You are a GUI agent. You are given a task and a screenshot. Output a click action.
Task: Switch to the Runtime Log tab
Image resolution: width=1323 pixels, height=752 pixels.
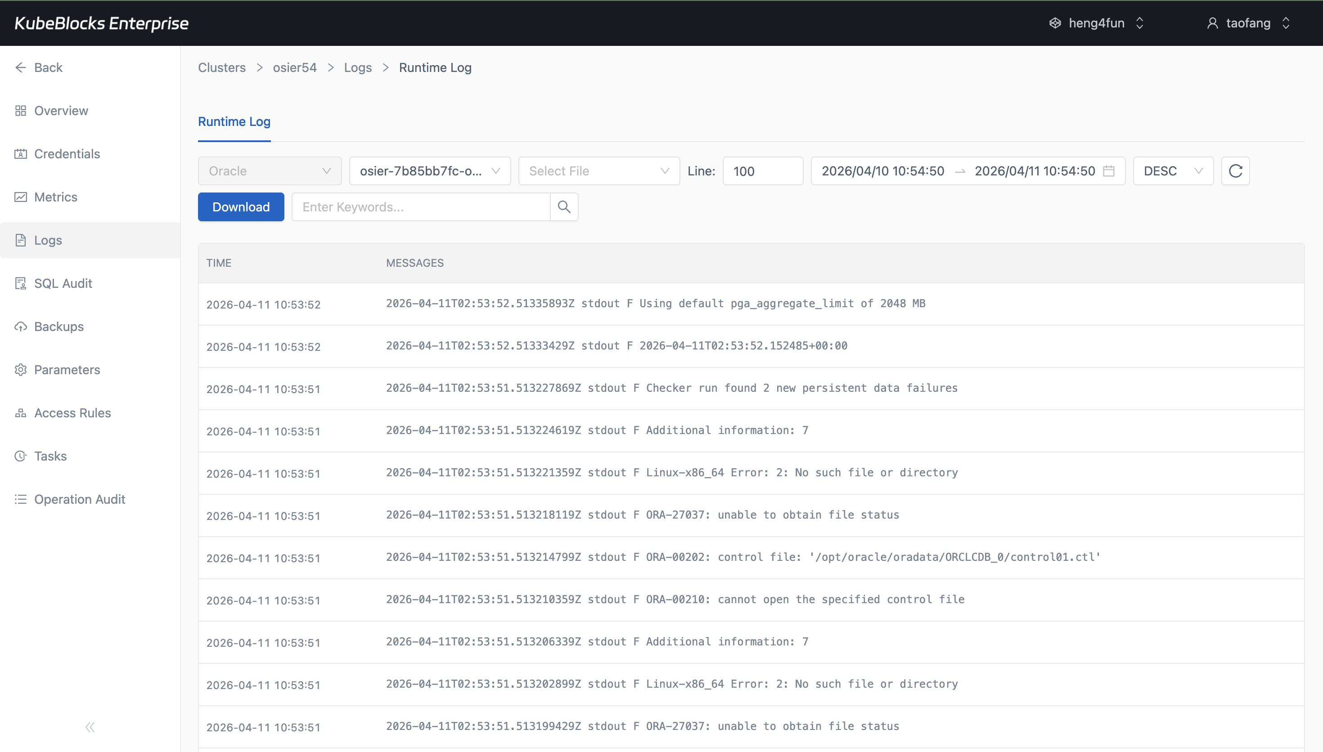point(234,122)
